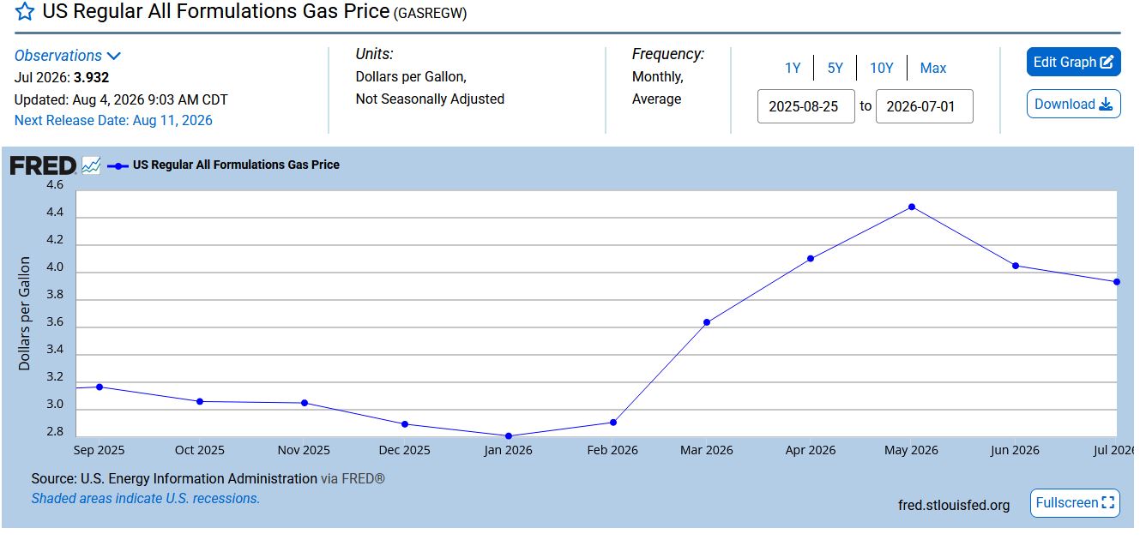Click the May 2026 peak data point
The width and height of the screenshot is (1140, 540).
(912, 207)
